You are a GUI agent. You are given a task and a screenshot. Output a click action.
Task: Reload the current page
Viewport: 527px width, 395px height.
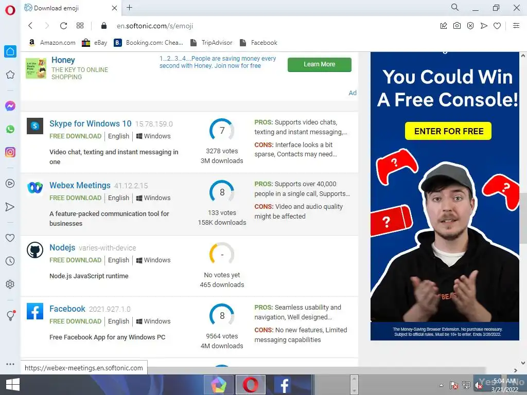click(x=63, y=26)
